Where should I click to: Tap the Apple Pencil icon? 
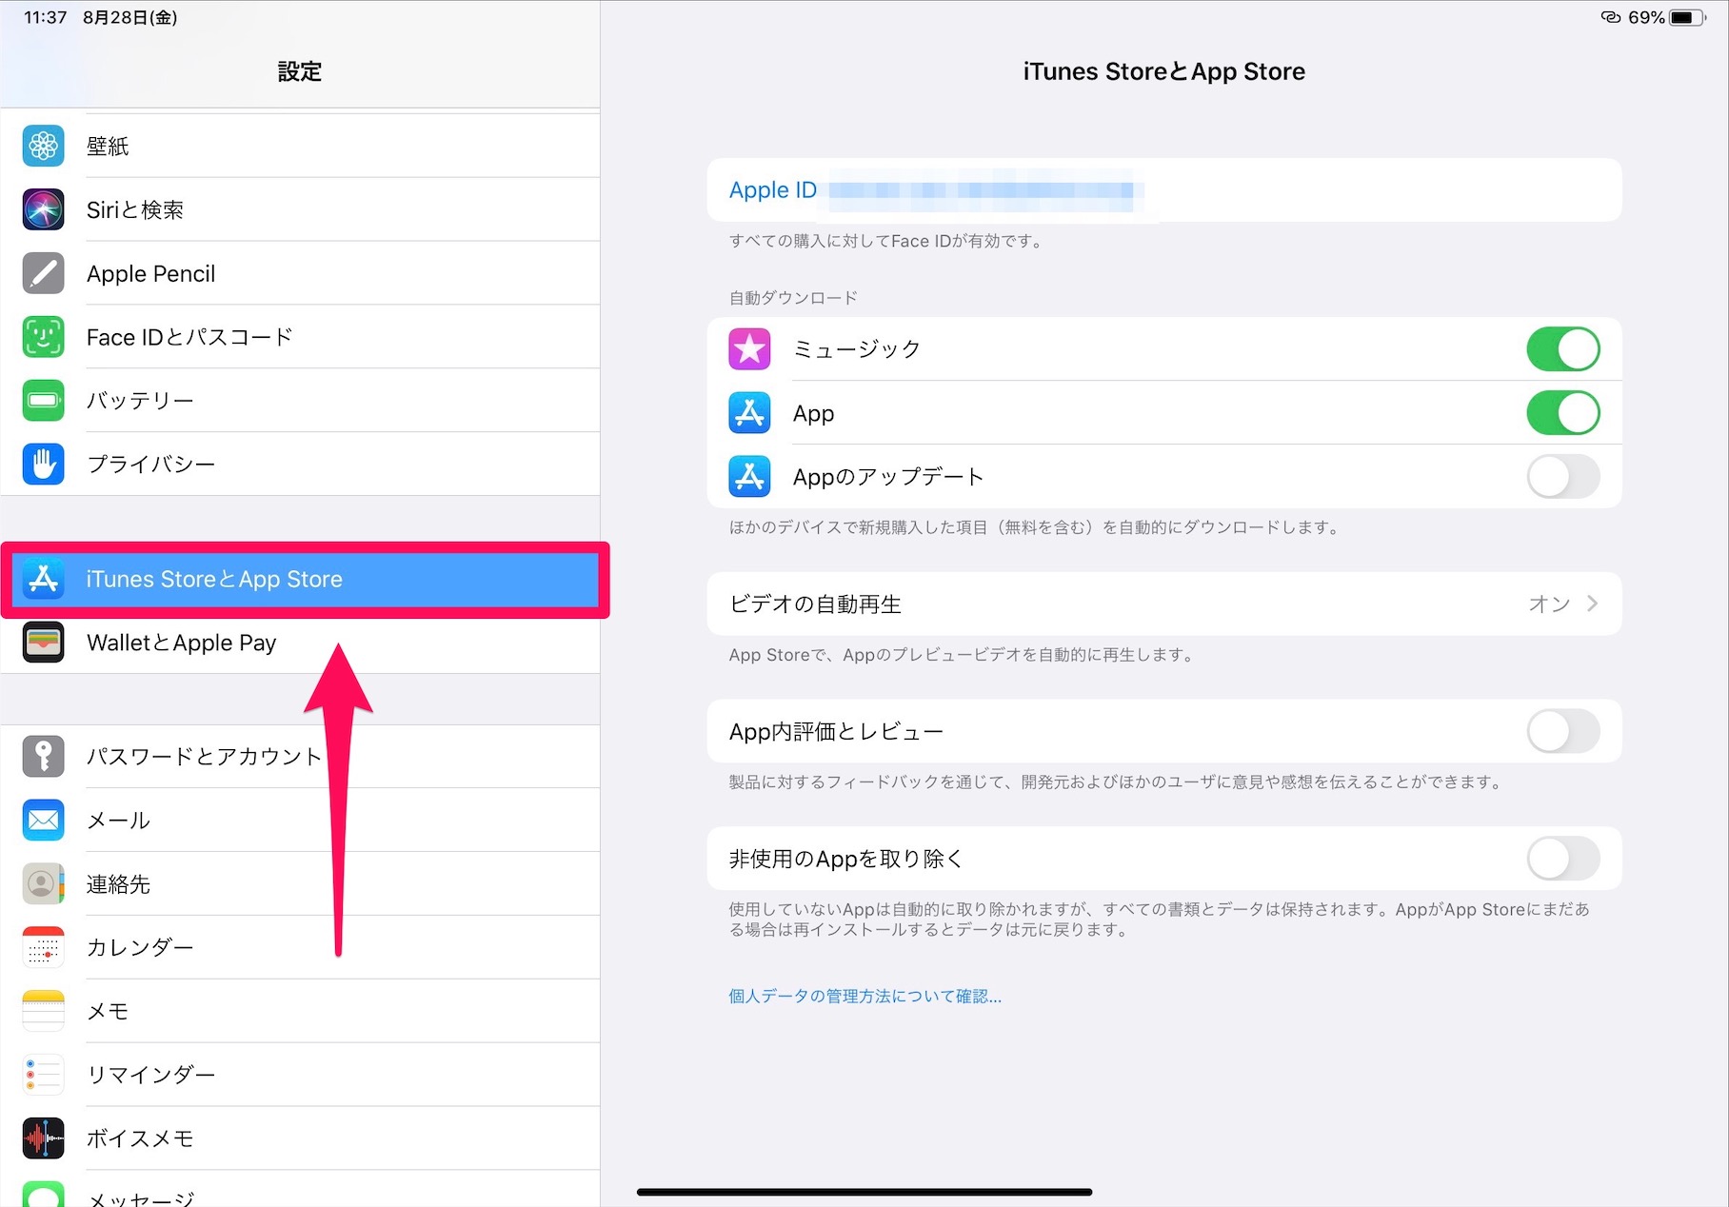[x=43, y=273]
